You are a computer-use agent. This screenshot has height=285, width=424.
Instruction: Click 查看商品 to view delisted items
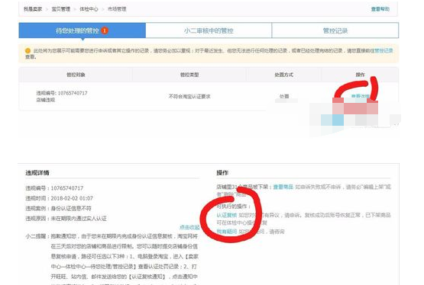tap(283, 187)
